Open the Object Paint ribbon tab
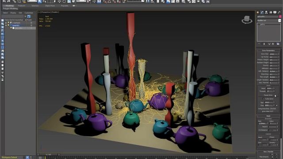Viewport: 283px width, 159px height. pyautogui.click(x=50, y=6)
